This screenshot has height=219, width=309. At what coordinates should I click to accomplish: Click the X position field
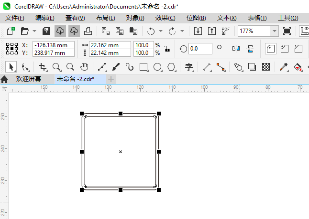(x=54, y=45)
